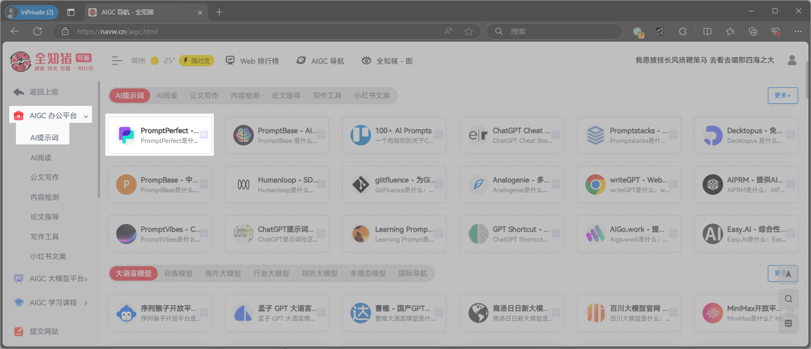
Task: Select the 内容检测 tab
Action: (x=245, y=96)
